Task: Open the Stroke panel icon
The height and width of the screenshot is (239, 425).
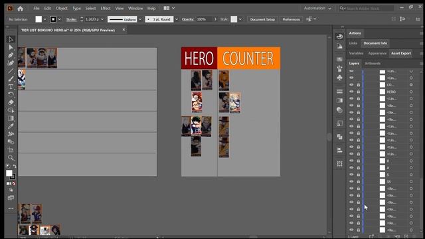Action: click(x=339, y=92)
